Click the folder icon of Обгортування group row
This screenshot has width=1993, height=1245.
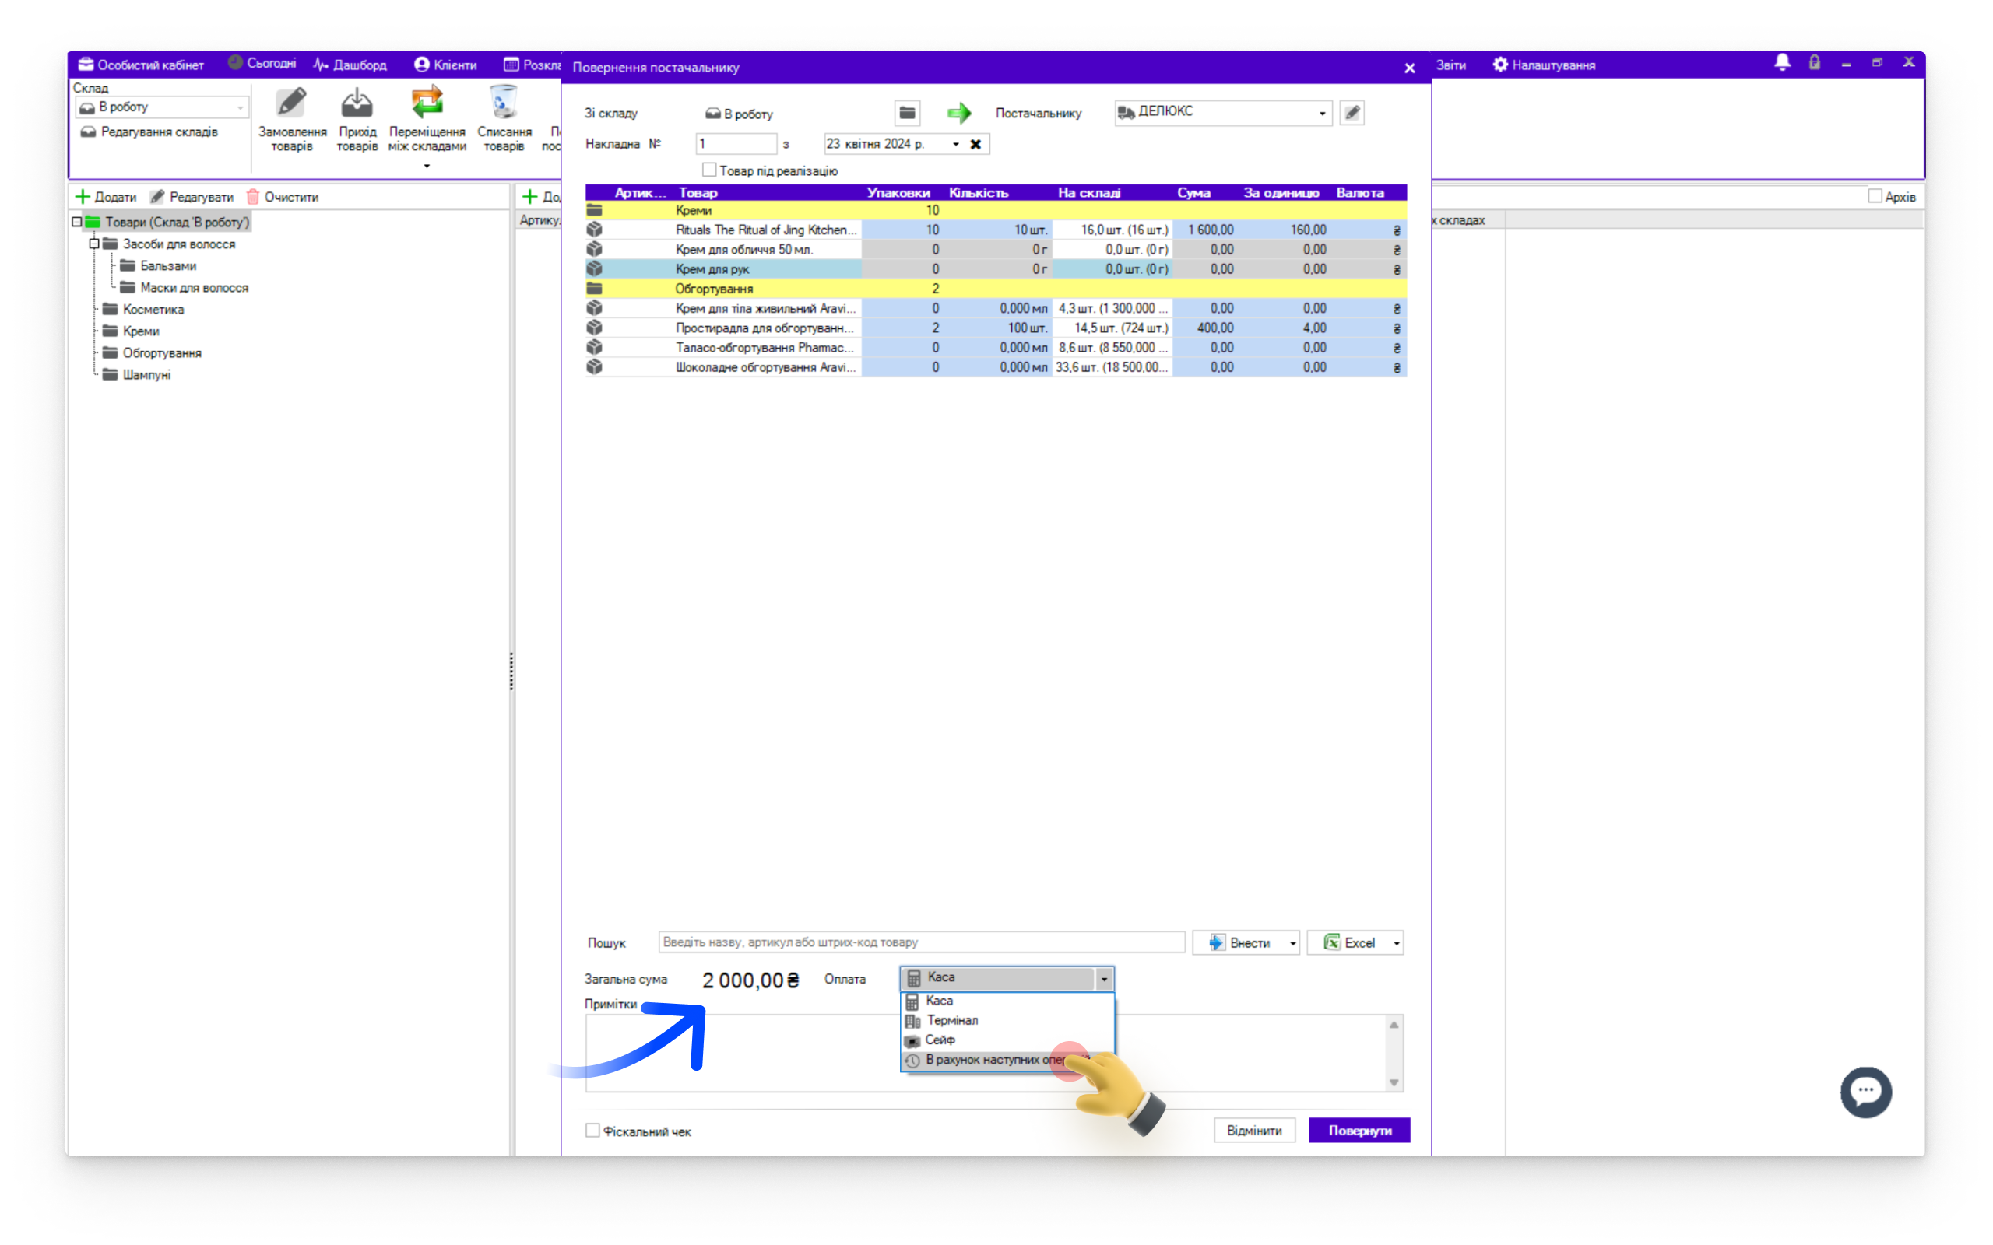(x=594, y=289)
